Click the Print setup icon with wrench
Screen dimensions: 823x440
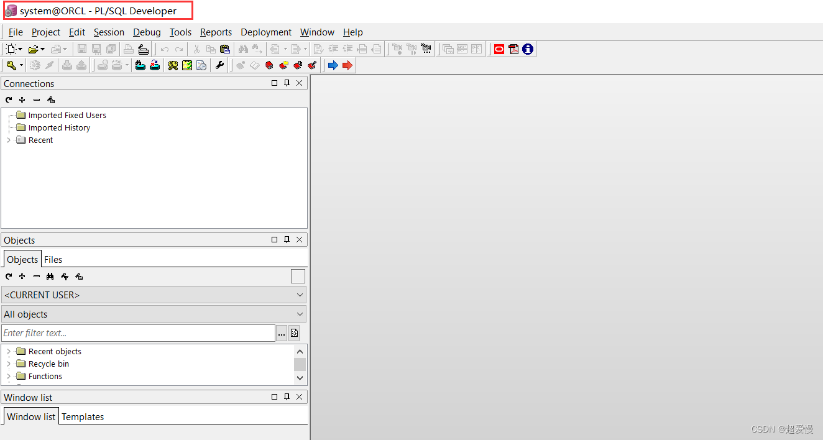click(x=143, y=49)
